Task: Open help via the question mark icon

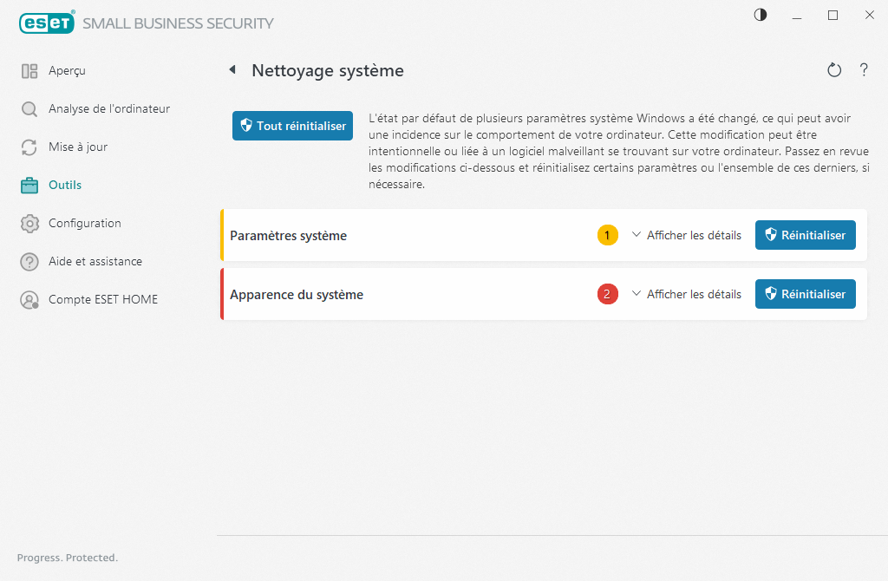Action: click(864, 70)
